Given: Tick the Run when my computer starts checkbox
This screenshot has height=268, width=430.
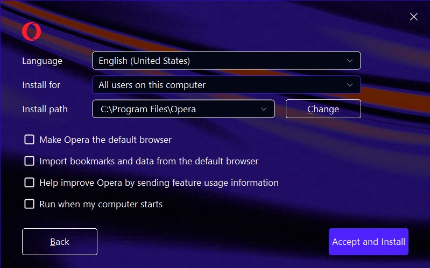Looking at the screenshot, I should tap(30, 204).
